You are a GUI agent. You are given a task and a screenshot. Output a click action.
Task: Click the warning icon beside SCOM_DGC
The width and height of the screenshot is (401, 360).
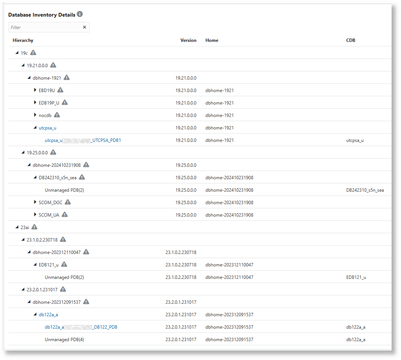(x=68, y=202)
